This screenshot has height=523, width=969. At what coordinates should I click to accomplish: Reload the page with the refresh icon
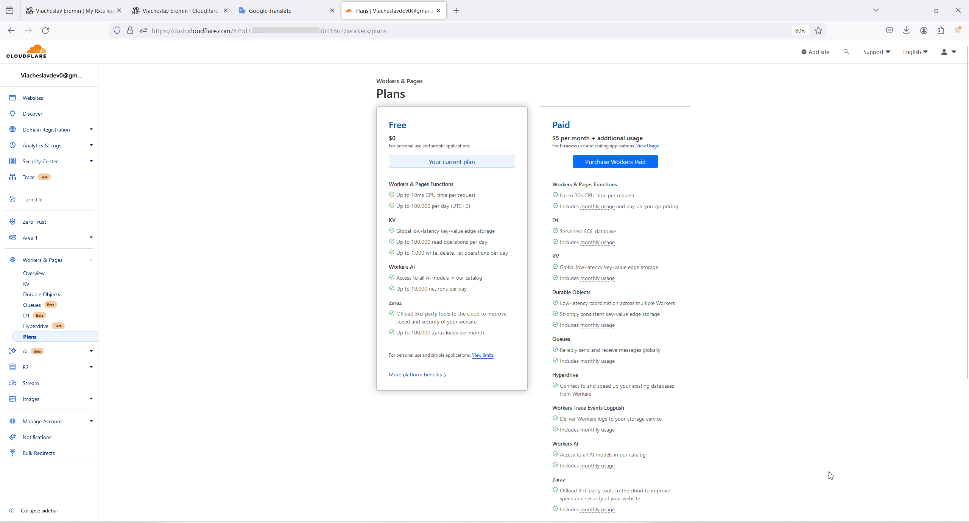(45, 31)
